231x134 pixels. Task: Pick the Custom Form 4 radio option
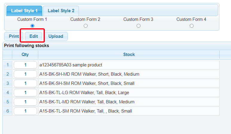192,26
